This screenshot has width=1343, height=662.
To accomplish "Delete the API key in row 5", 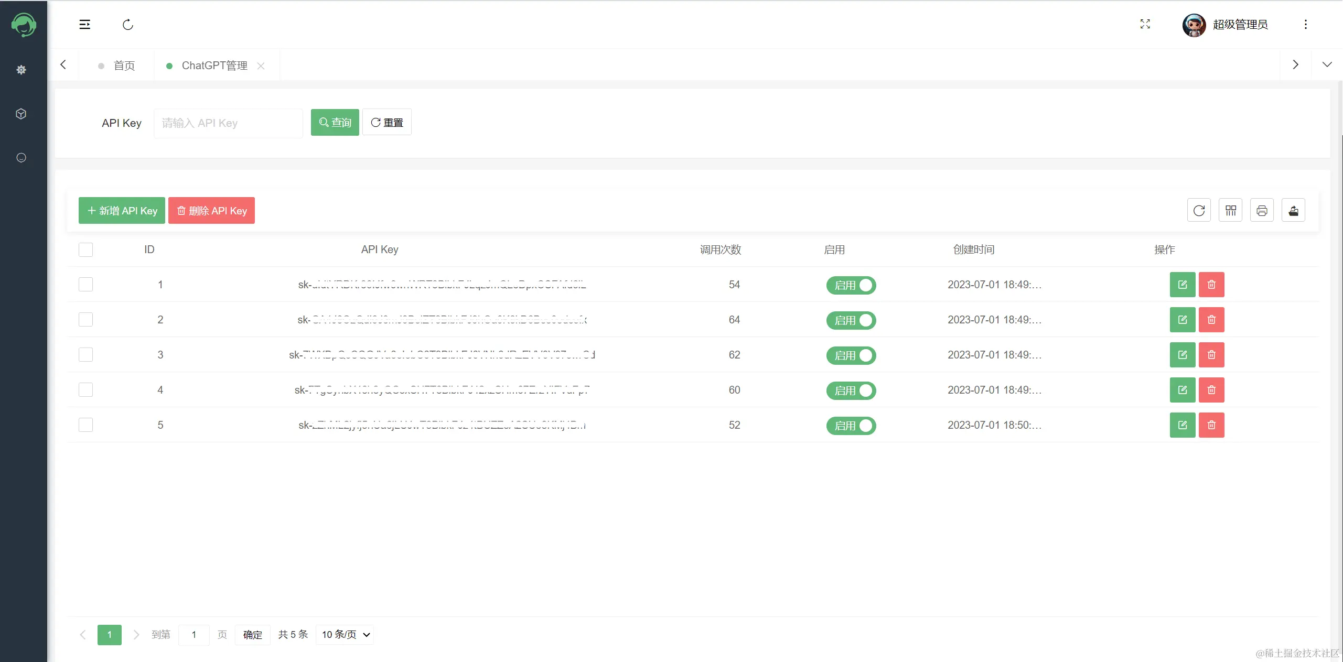I will 1211,425.
